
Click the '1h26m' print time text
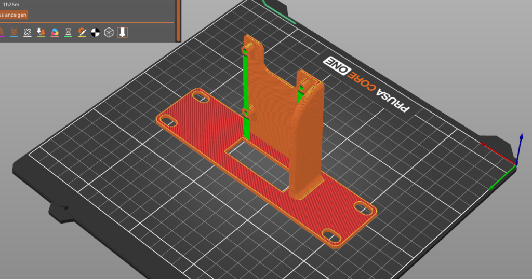pyautogui.click(x=11, y=4)
